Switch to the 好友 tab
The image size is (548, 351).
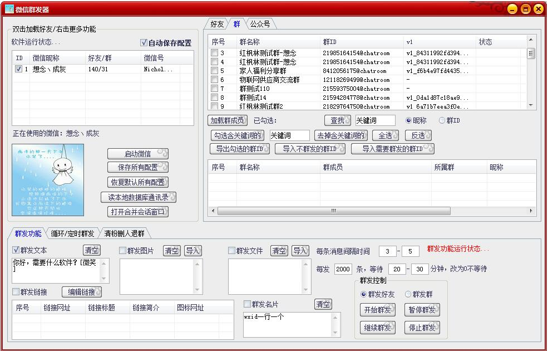coord(216,24)
